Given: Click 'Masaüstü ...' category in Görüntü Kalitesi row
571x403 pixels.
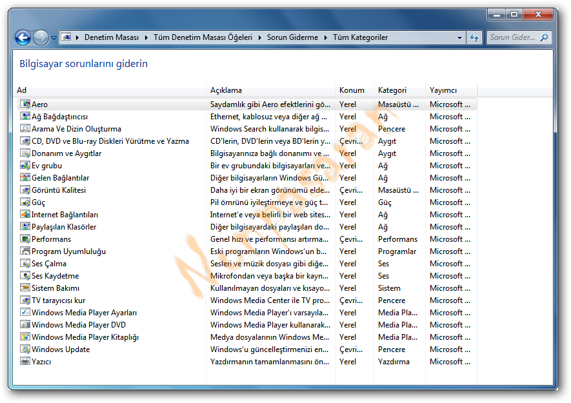Looking at the screenshot, I should tap(398, 190).
